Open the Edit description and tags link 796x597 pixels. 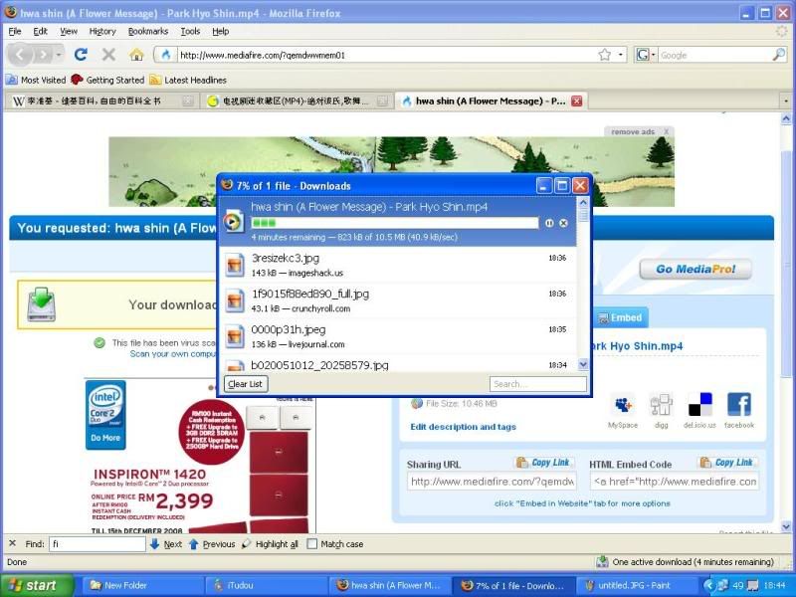pyautogui.click(x=463, y=427)
